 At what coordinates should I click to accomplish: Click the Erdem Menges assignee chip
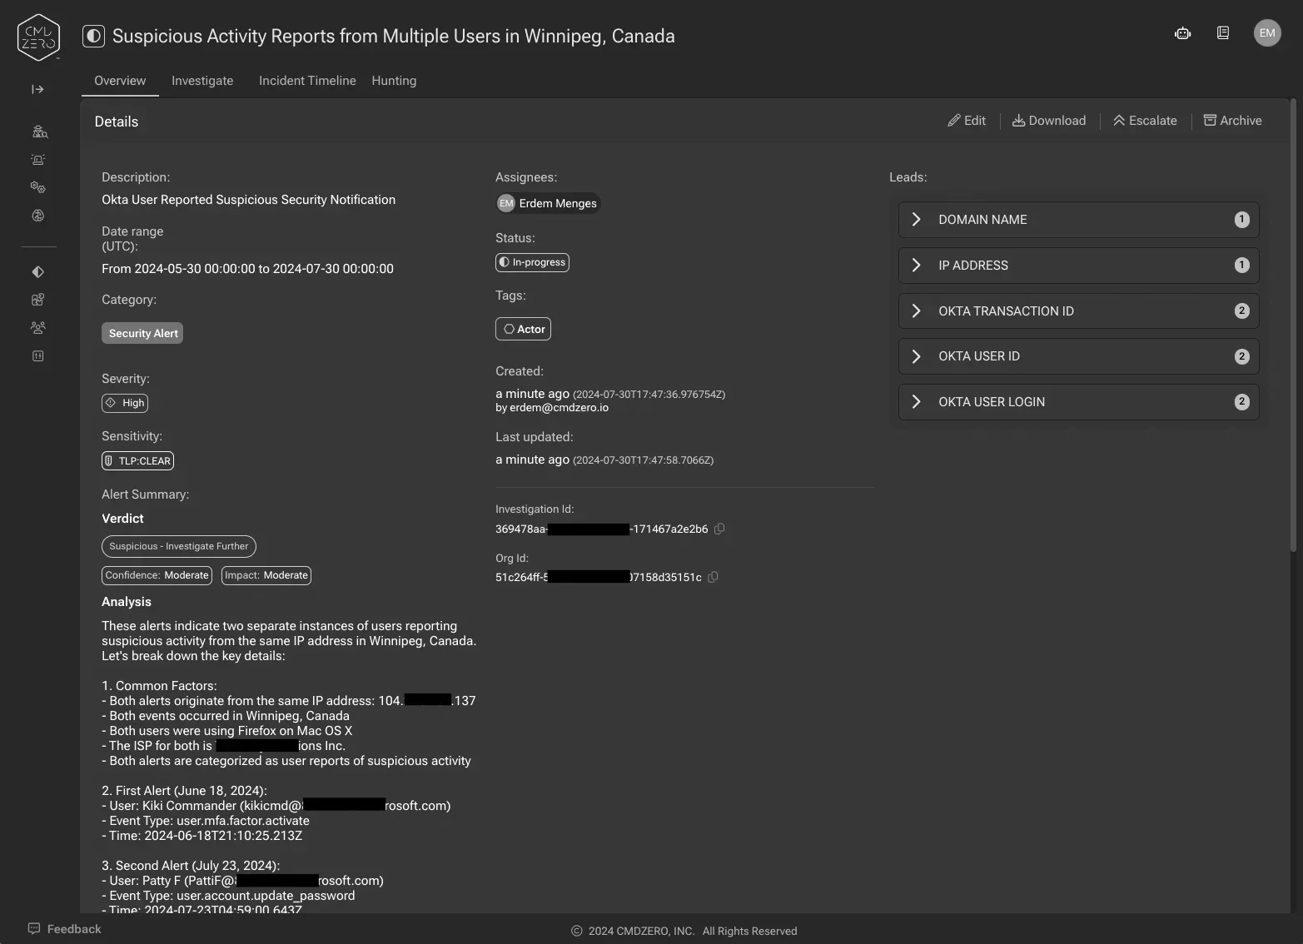coord(548,203)
